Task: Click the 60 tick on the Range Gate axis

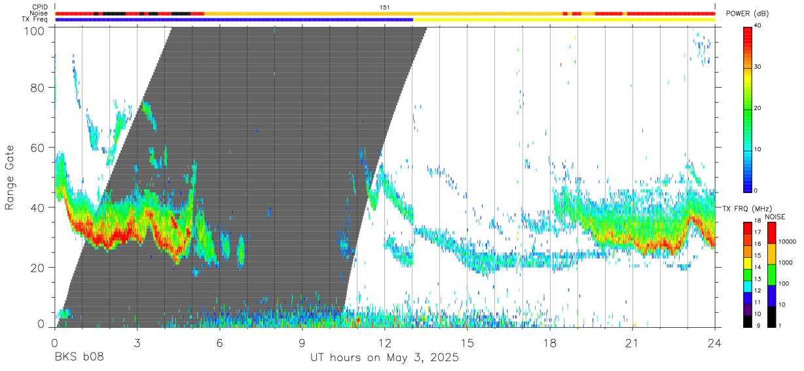Action: [38, 148]
